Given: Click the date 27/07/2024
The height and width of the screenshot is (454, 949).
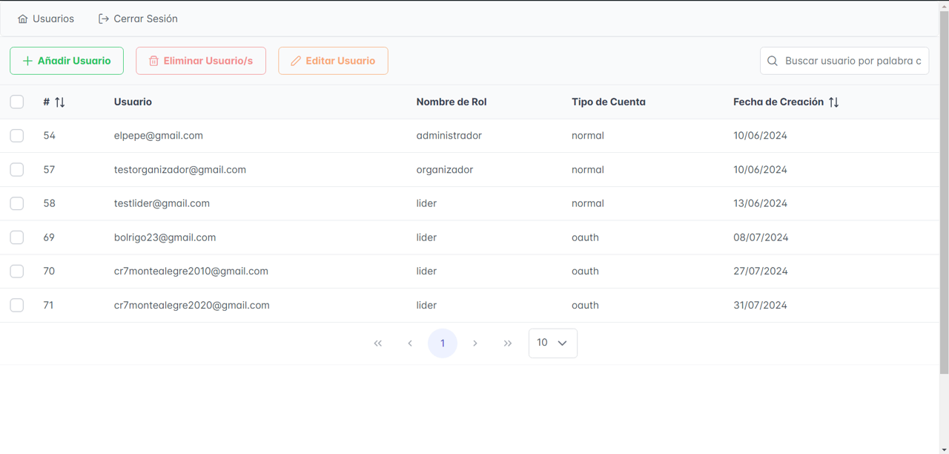Looking at the screenshot, I should [761, 272].
